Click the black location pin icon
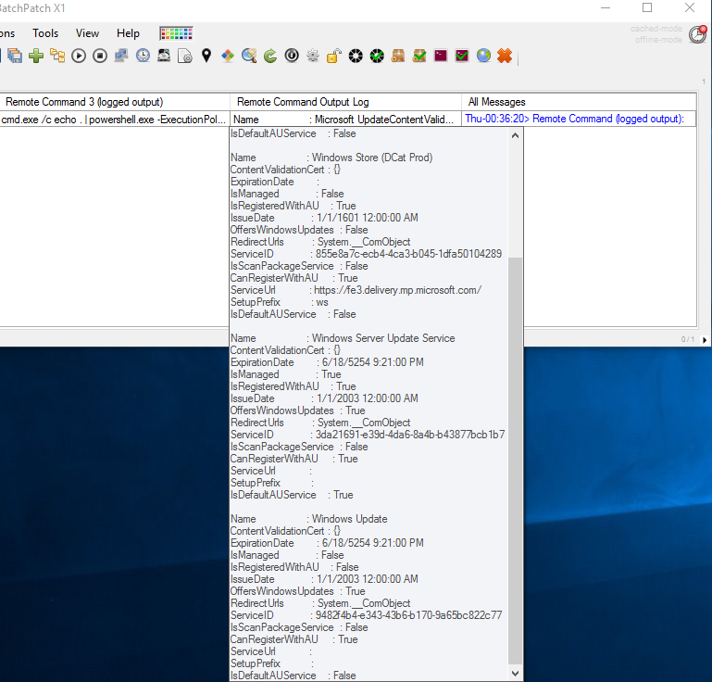This screenshot has width=712, height=682. point(206,56)
